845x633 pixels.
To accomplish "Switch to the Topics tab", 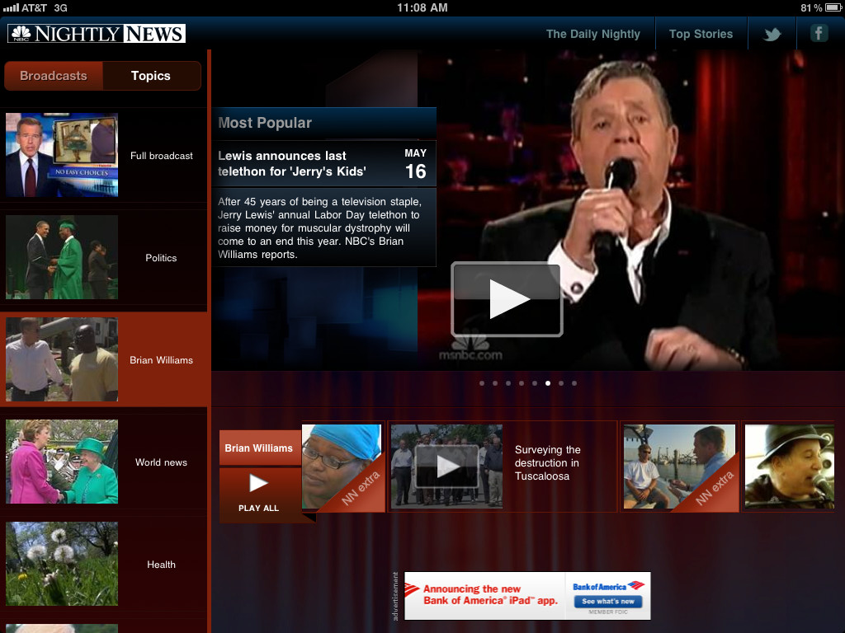I will pos(151,76).
